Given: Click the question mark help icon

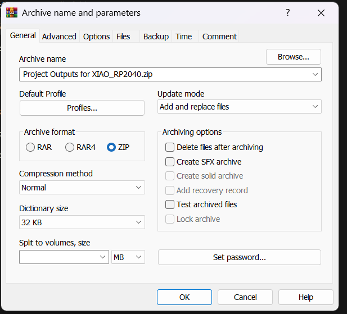Looking at the screenshot, I should tap(288, 12).
